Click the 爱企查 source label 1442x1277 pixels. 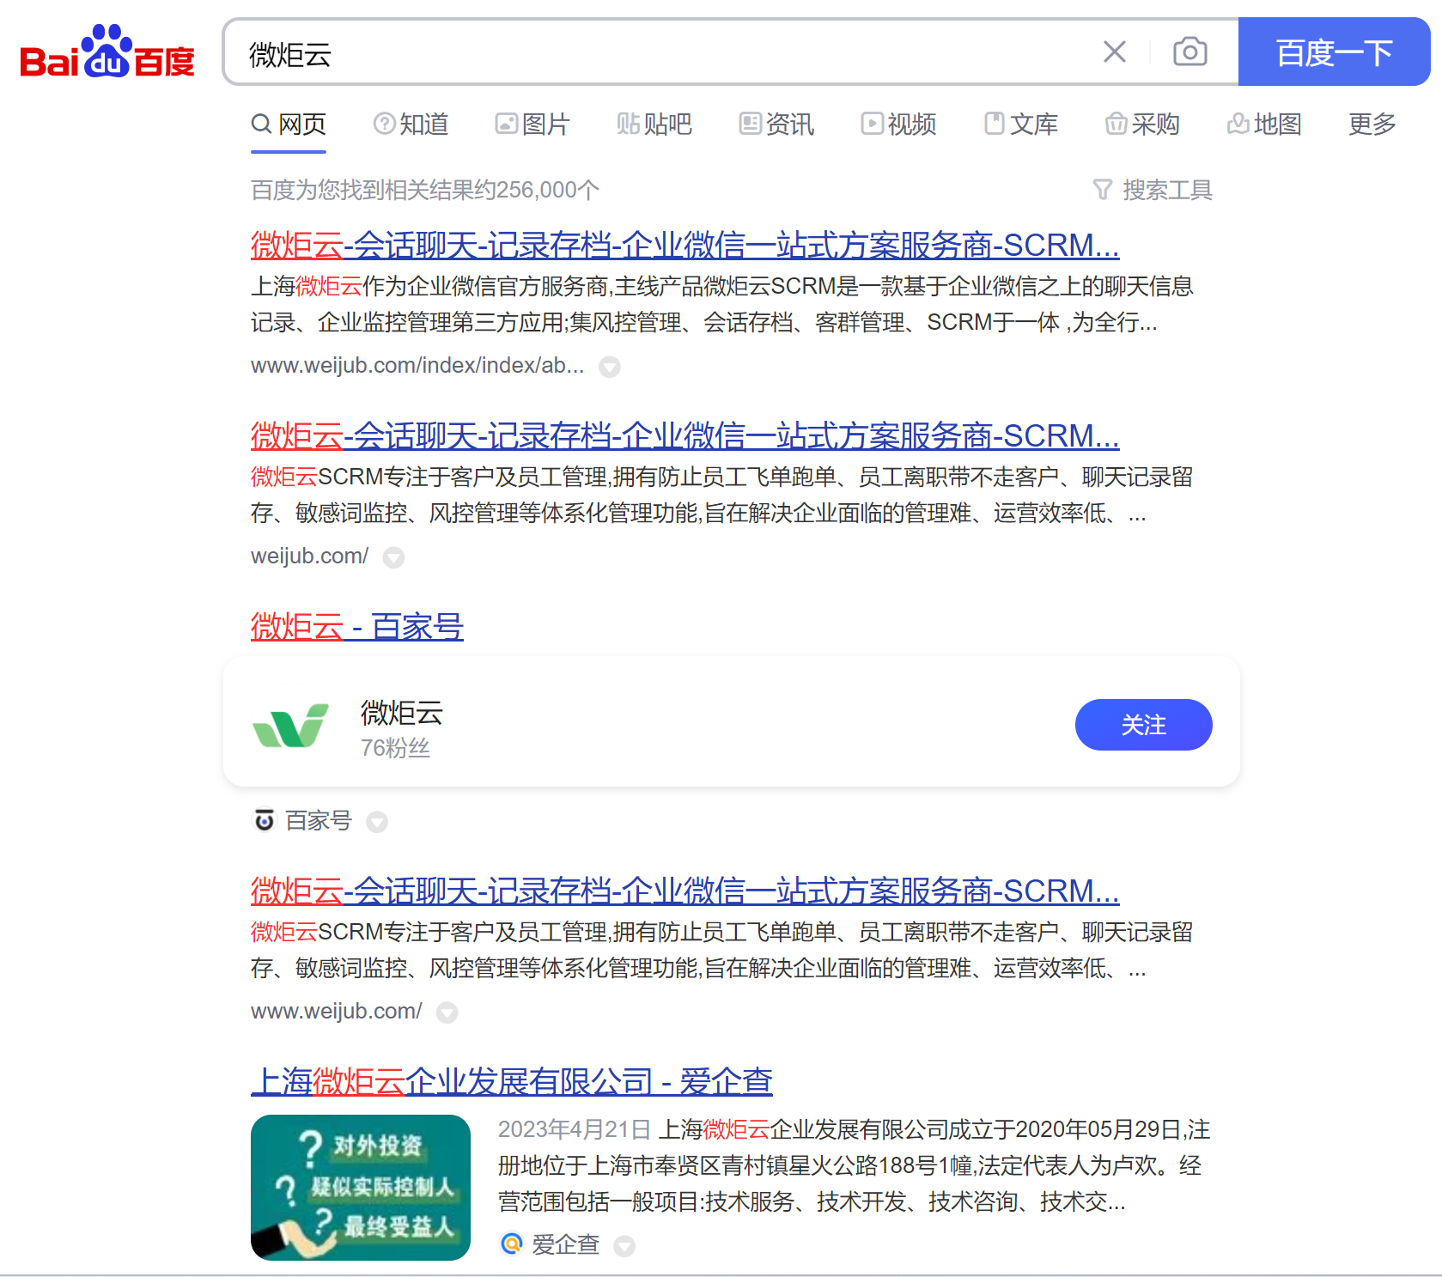565,1244
